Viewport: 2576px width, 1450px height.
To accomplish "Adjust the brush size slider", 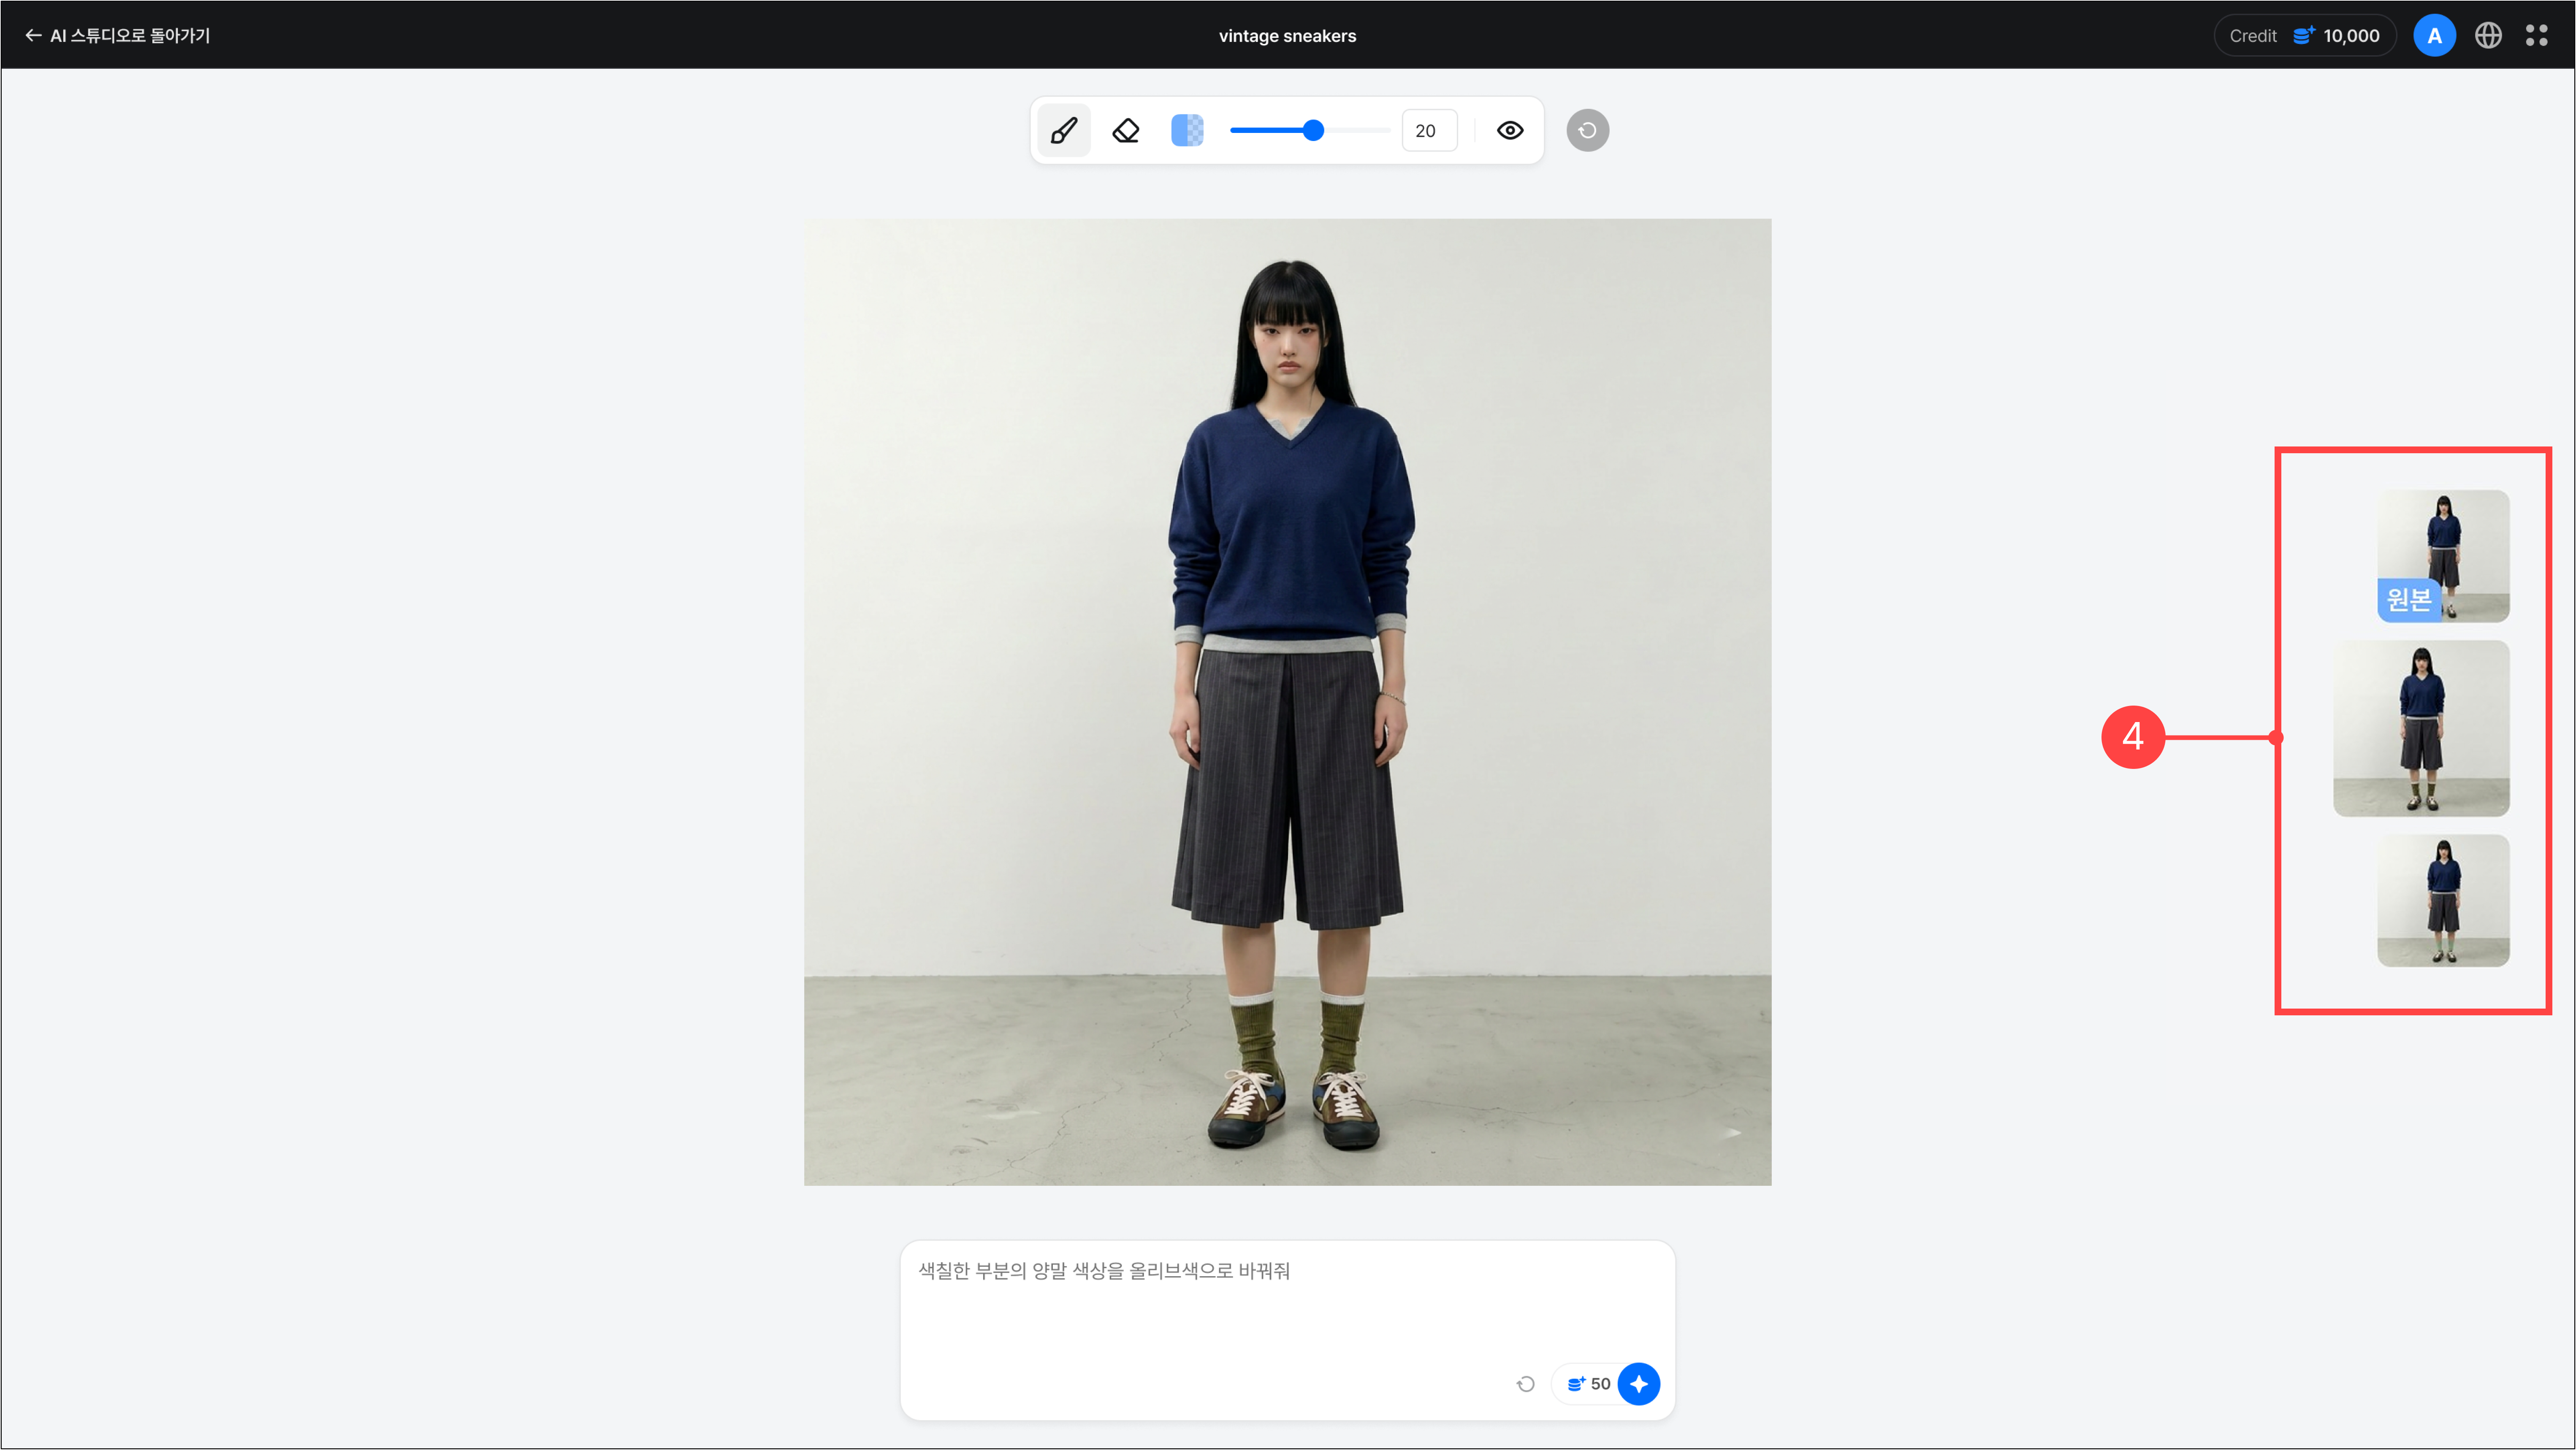I will tap(1310, 130).
